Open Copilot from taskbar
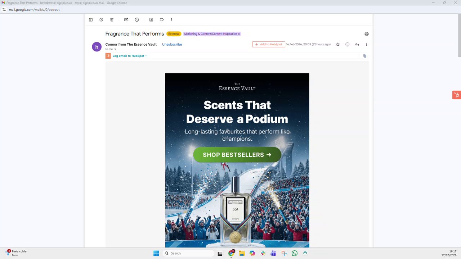 [252, 253]
